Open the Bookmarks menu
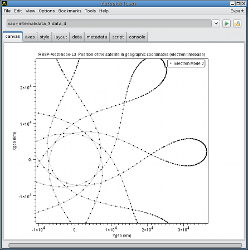 point(70,11)
